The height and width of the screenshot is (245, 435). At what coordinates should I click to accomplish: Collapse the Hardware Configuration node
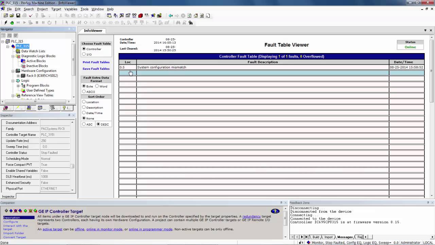[x=13, y=71]
